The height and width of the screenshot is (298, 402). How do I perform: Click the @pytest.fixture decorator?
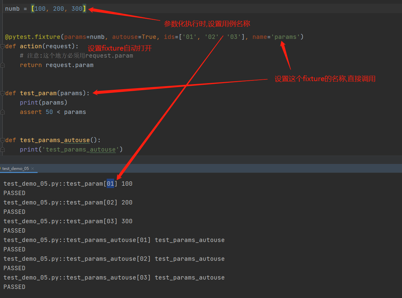33,37
